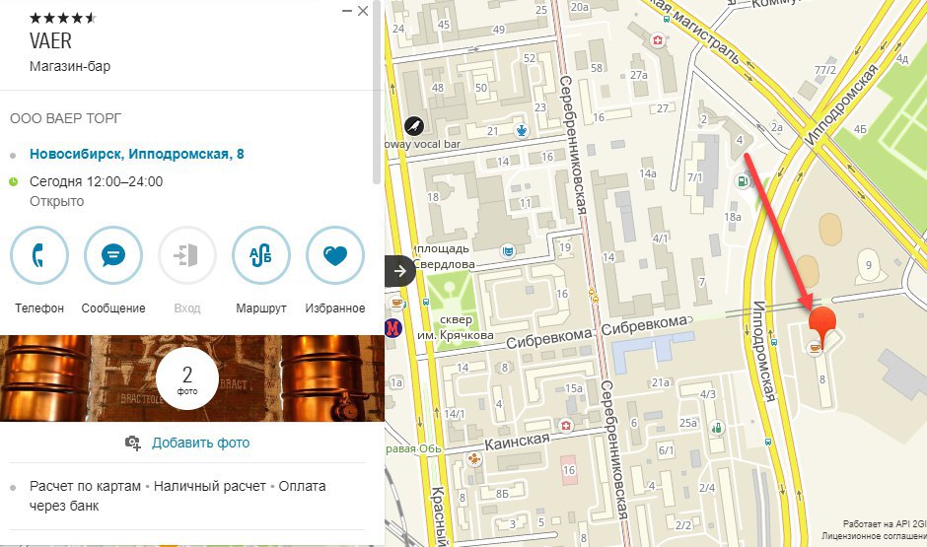Image resolution: width=927 pixels, height=547 pixels.
Task: Close the VAER info card
Action: (363, 11)
